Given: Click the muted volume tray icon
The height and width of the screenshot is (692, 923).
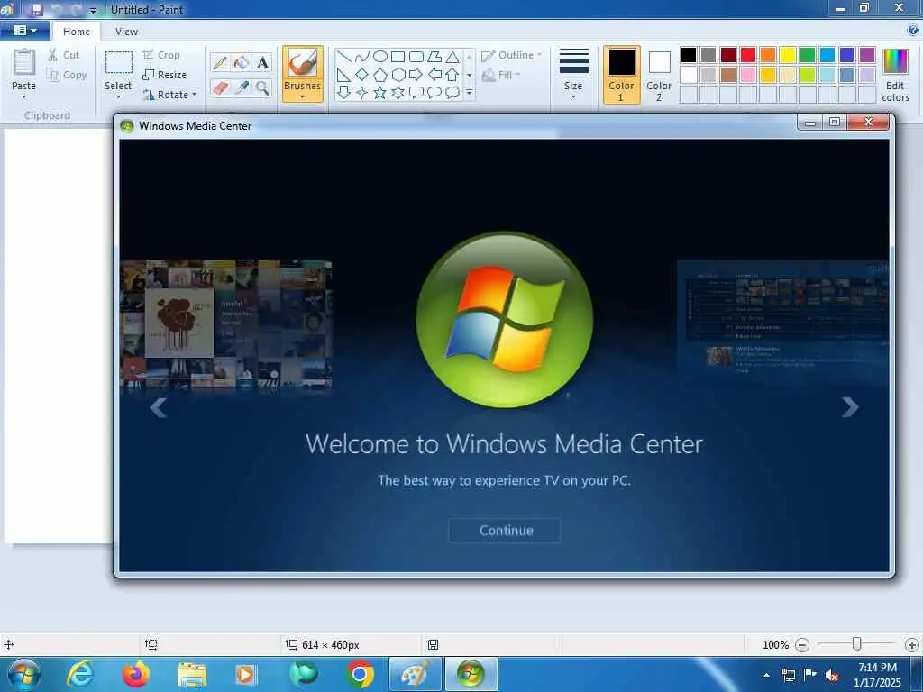Looking at the screenshot, I should 831,675.
